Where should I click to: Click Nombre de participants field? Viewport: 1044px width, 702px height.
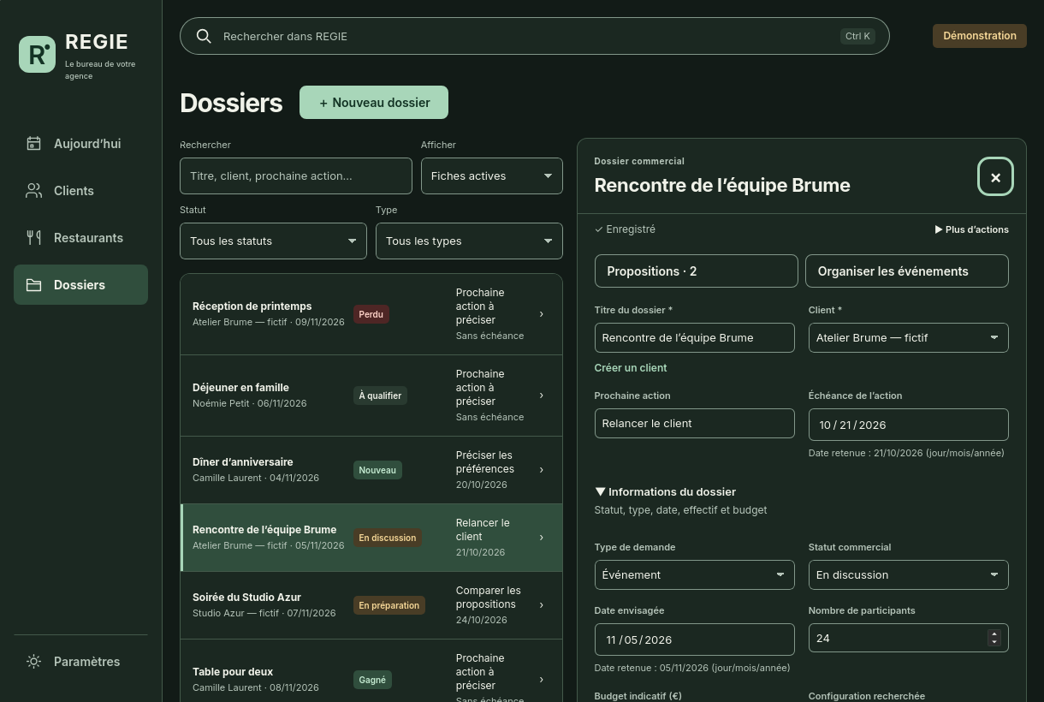pos(908,638)
